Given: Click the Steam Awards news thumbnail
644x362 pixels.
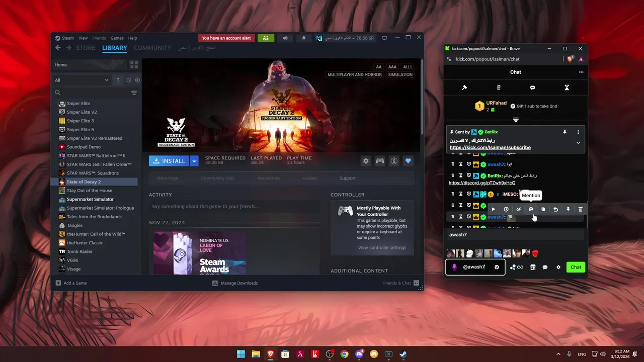Looking at the screenshot, I should [x=200, y=253].
